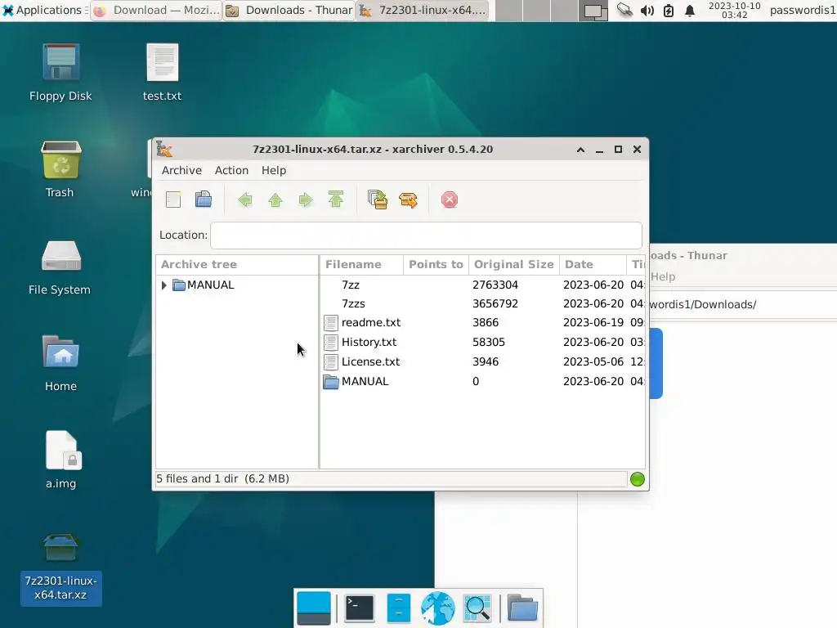Click the clock showing 2023-10-10 03:42
The image size is (837, 628).
735,10
